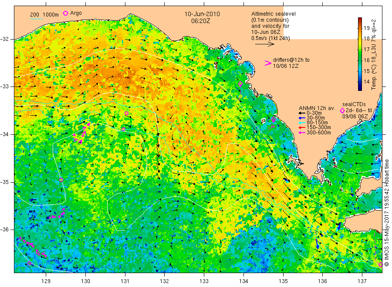This screenshot has width=392, height=287.
Task: Click the 18 label on temperature scale
Action: tap(366, 38)
